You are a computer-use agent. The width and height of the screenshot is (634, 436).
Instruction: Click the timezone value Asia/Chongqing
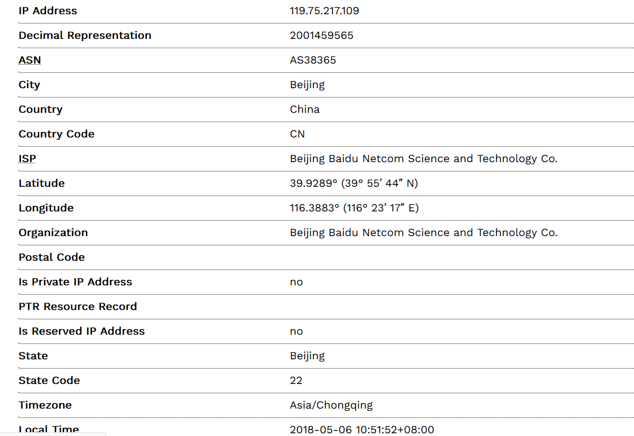(331, 405)
